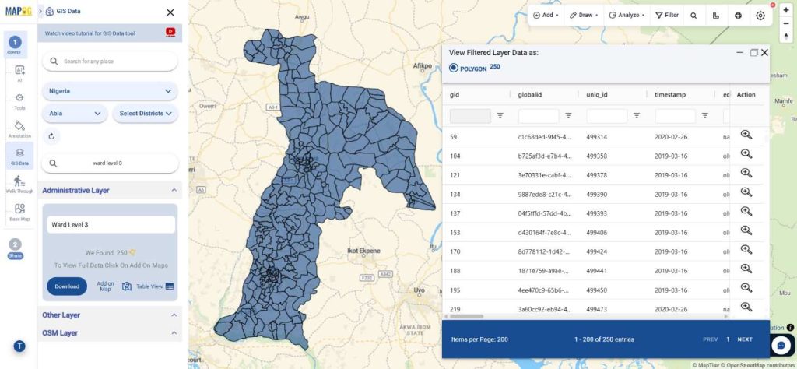Open the chat support bubble
797x369 pixels.
[x=781, y=346]
